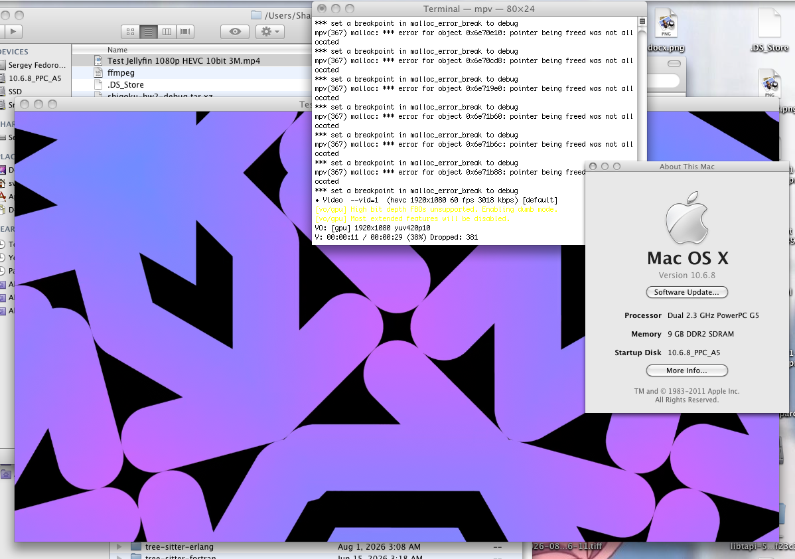Click the Apple logo in About This Mac
Screen dimensions: 795x559
coord(686,218)
